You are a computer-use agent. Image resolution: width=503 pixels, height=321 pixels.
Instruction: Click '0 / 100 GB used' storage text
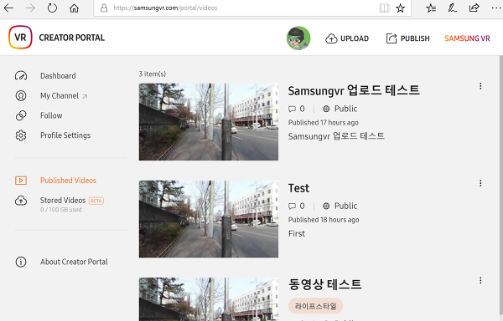(x=61, y=210)
